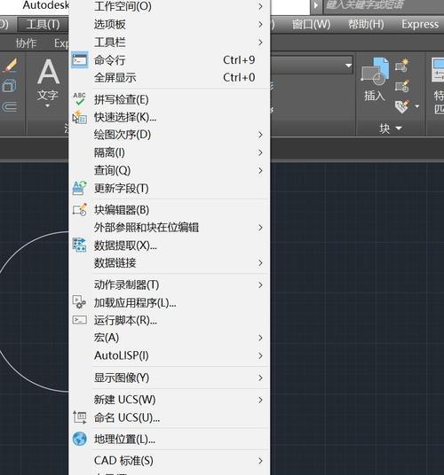This screenshot has width=444, height=475.
Task: Open the Express menu bar item
Action: [x=420, y=24]
